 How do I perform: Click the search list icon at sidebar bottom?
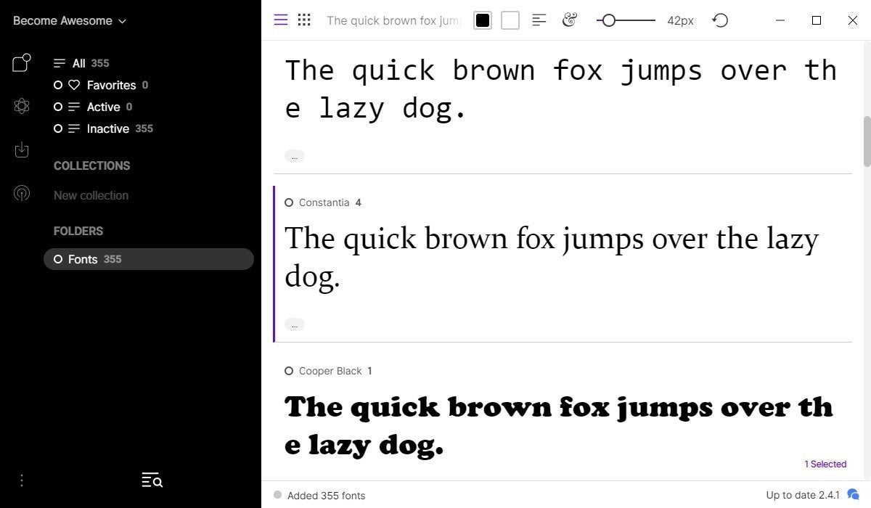point(152,480)
